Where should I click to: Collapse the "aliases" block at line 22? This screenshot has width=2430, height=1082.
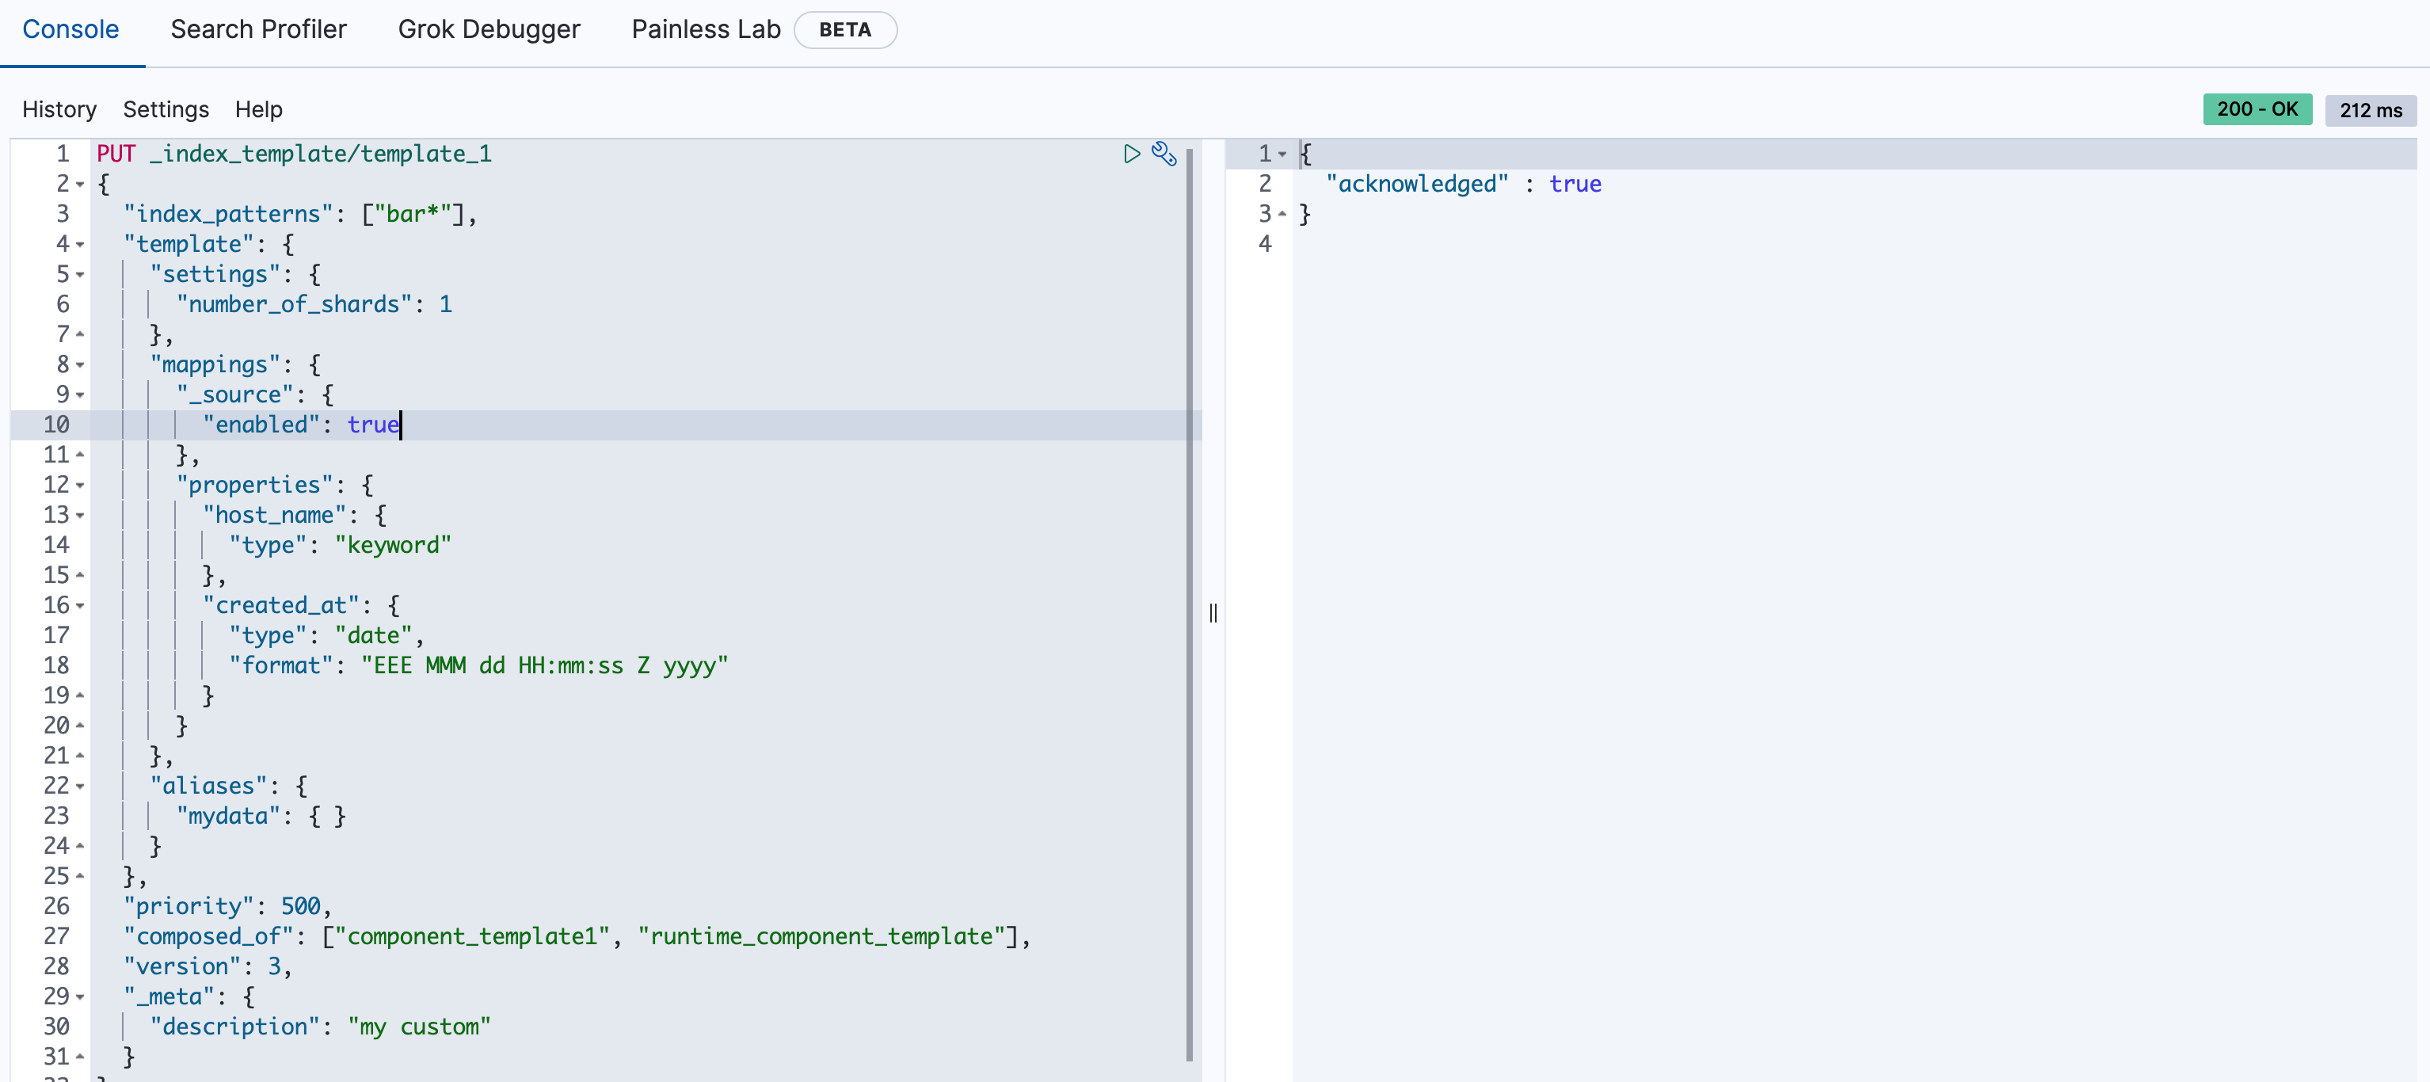pos(80,787)
